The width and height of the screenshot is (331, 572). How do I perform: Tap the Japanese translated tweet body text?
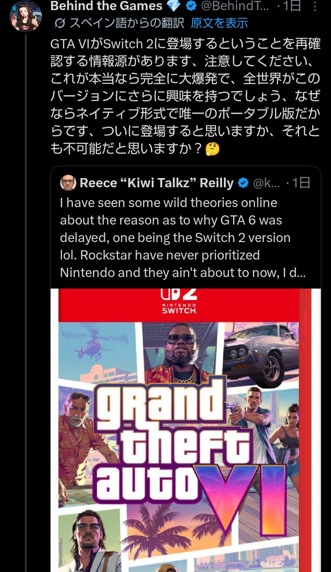point(184,97)
